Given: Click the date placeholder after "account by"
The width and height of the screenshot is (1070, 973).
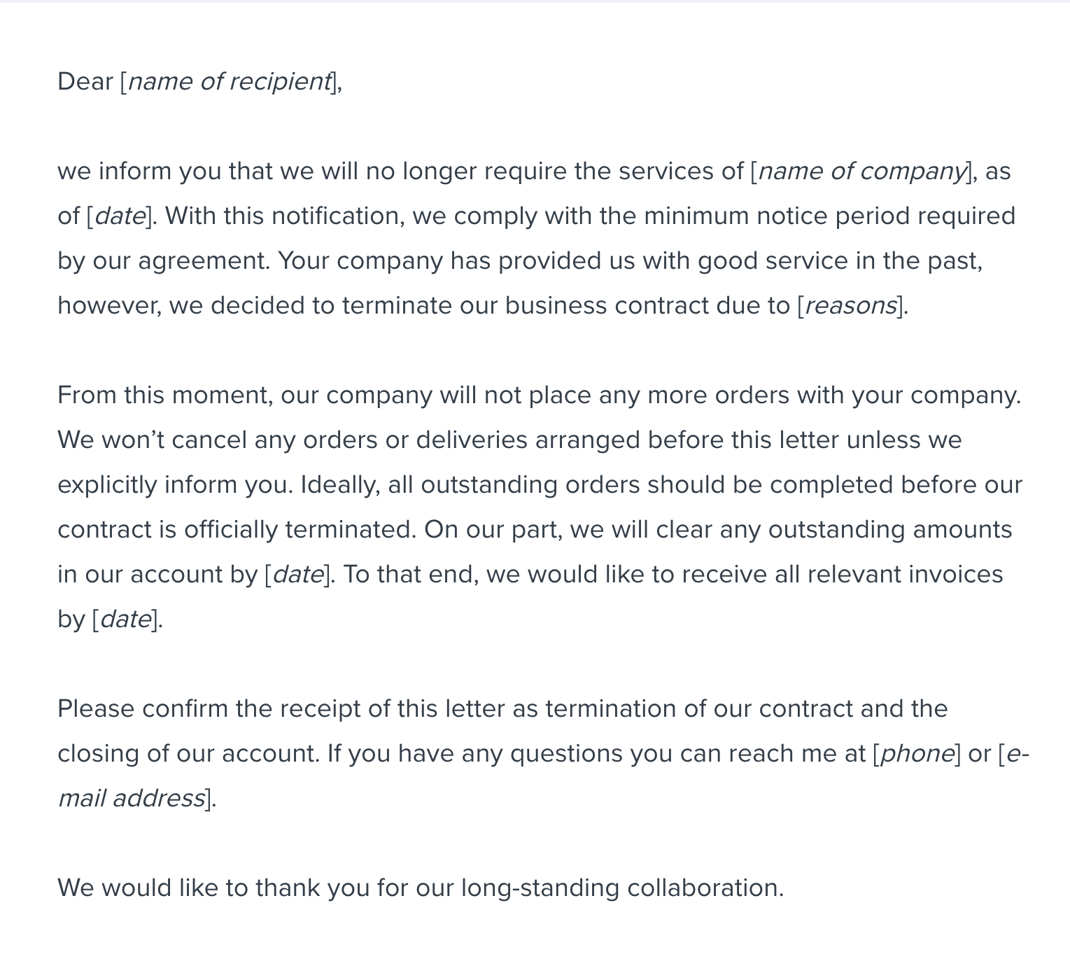Looking at the screenshot, I should coord(298,575).
